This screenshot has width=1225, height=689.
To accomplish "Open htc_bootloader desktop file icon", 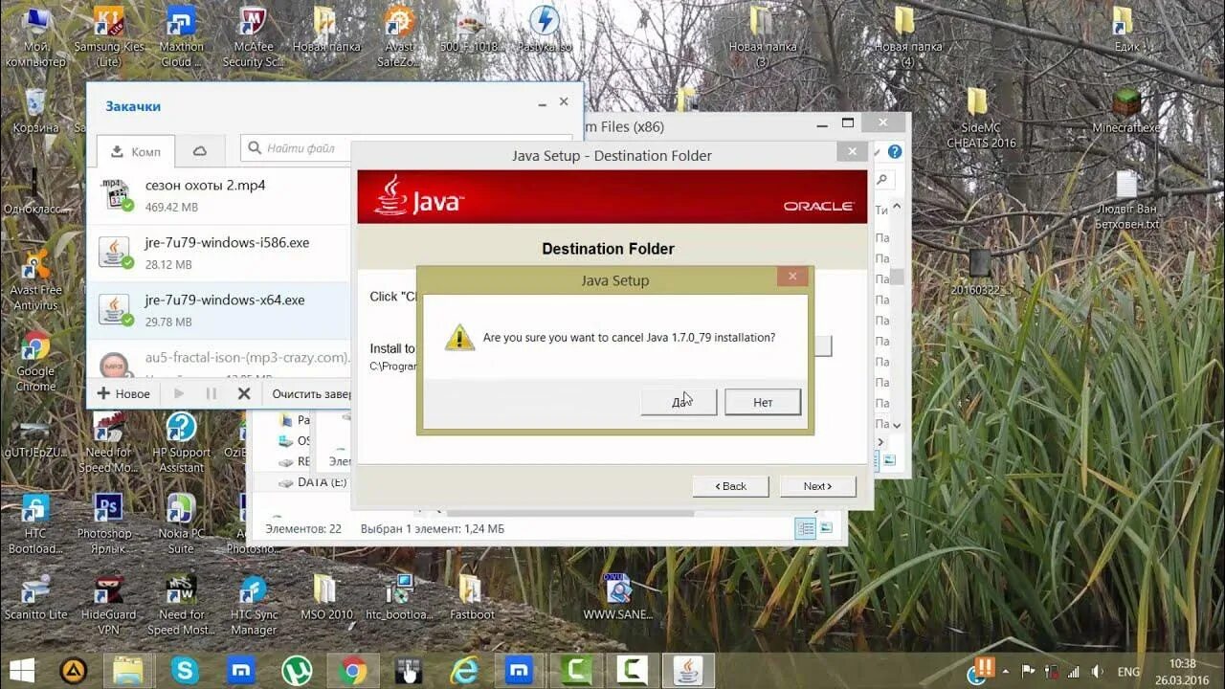I will (x=399, y=598).
